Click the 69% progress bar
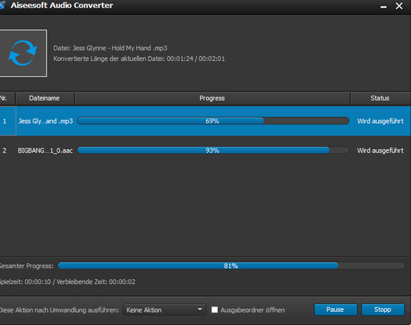 212,121
